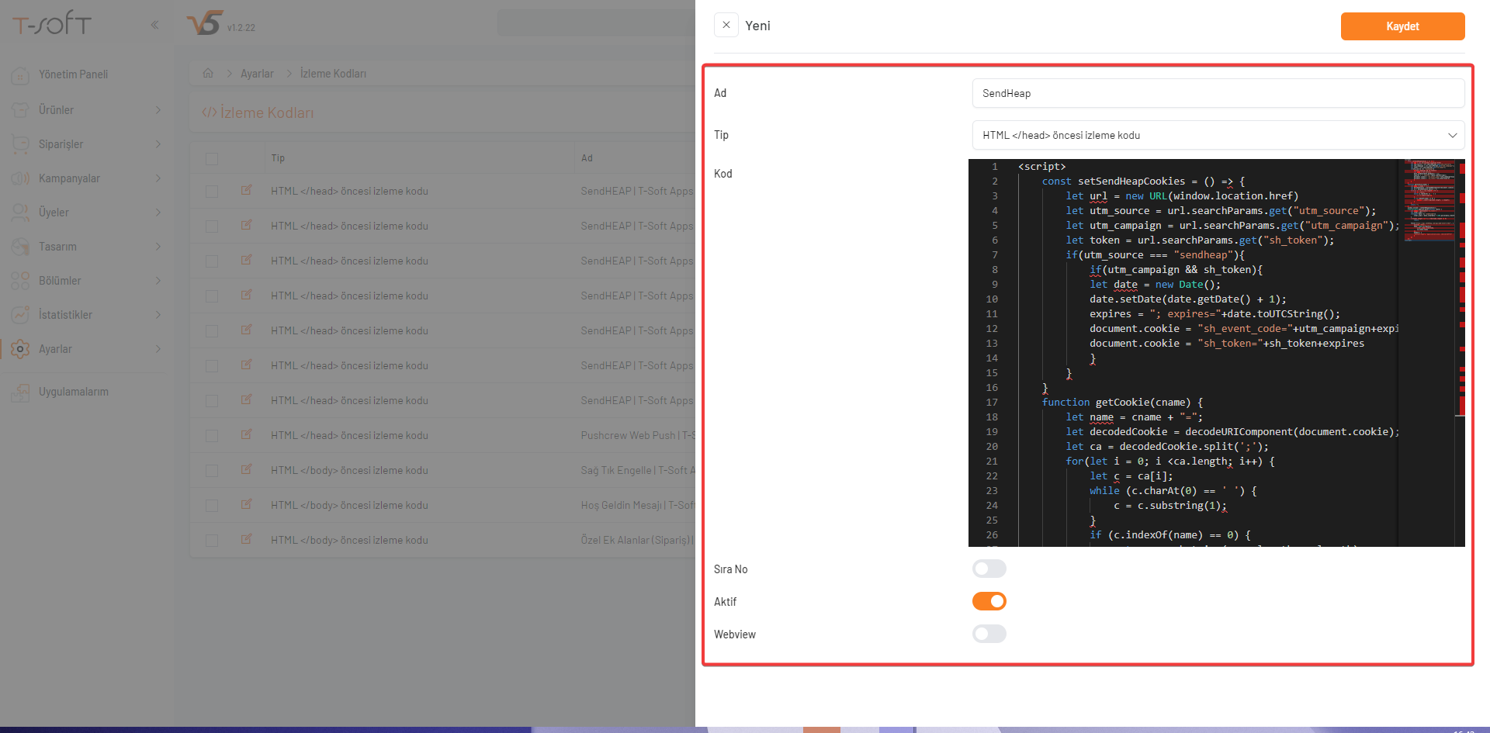Open Tasarım menu item
This screenshot has width=1490, height=733.
tap(57, 247)
